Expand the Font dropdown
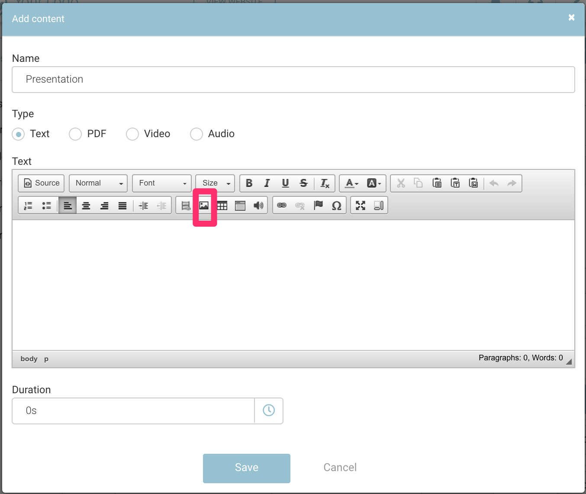This screenshot has height=494, width=586. pyautogui.click(x=162, y=183)
